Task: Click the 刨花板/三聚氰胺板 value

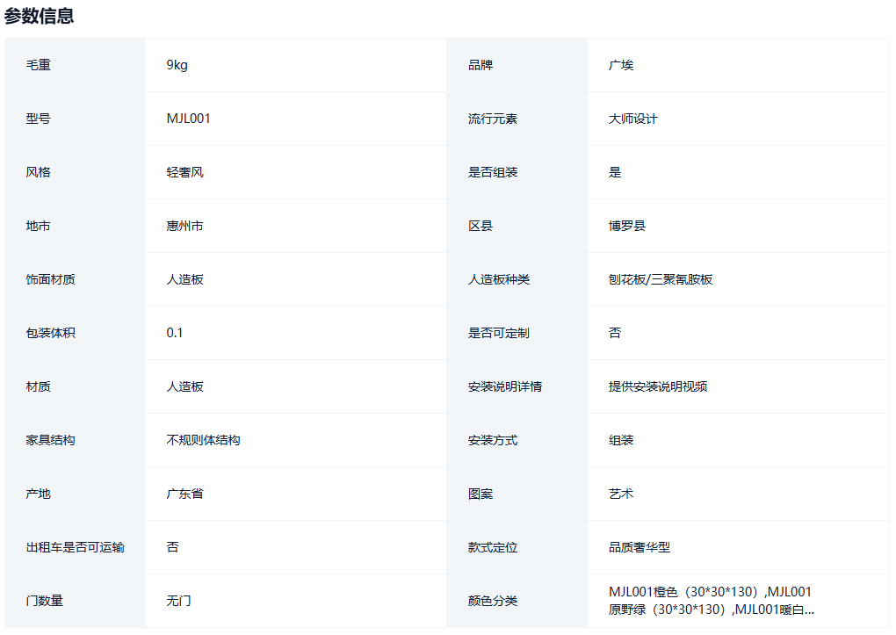Action: coord(660,279)
